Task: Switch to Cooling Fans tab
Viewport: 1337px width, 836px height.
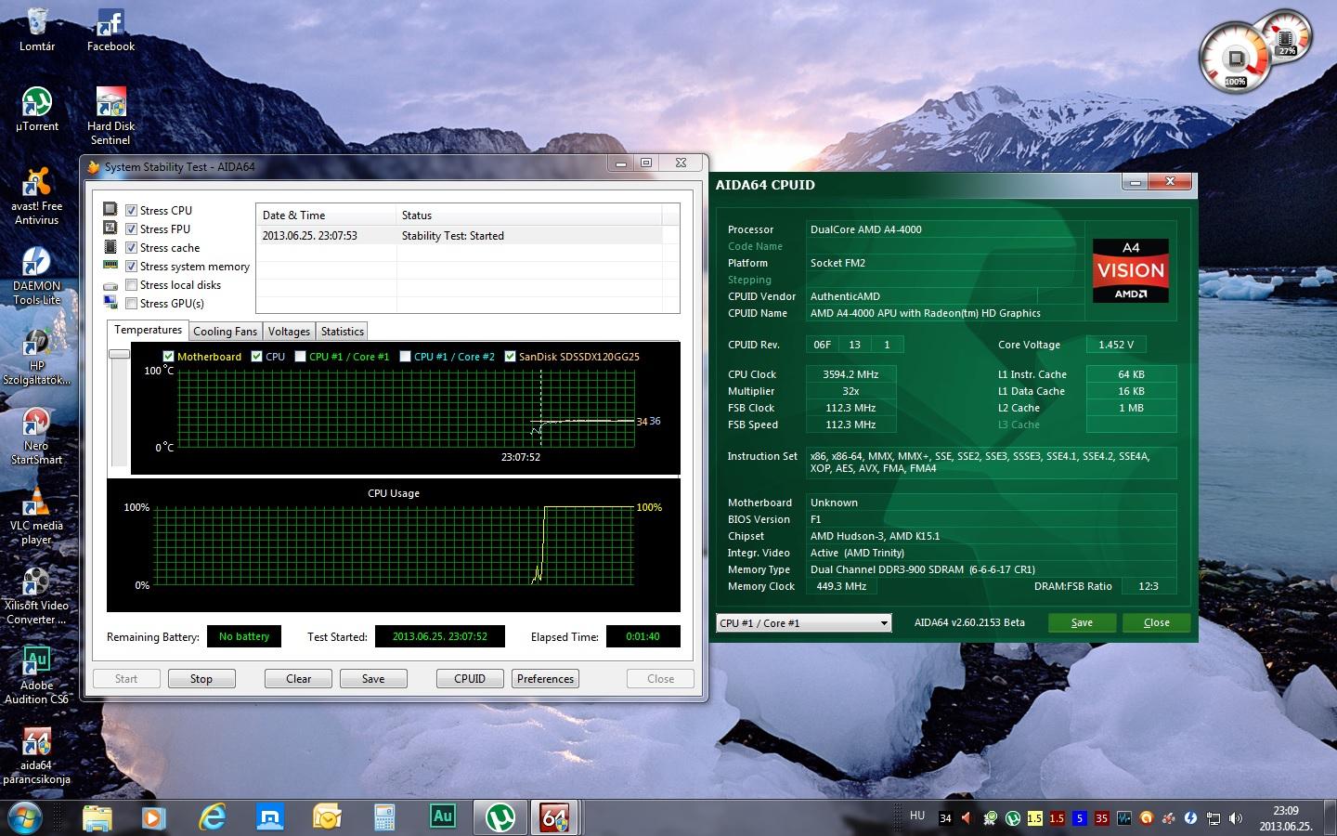Action: (x=225, y=332)
